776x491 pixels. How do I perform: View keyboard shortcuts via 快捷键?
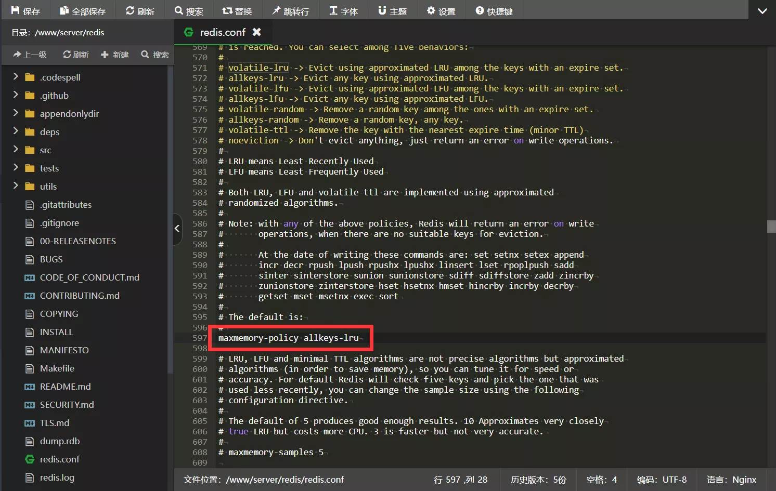494,10
